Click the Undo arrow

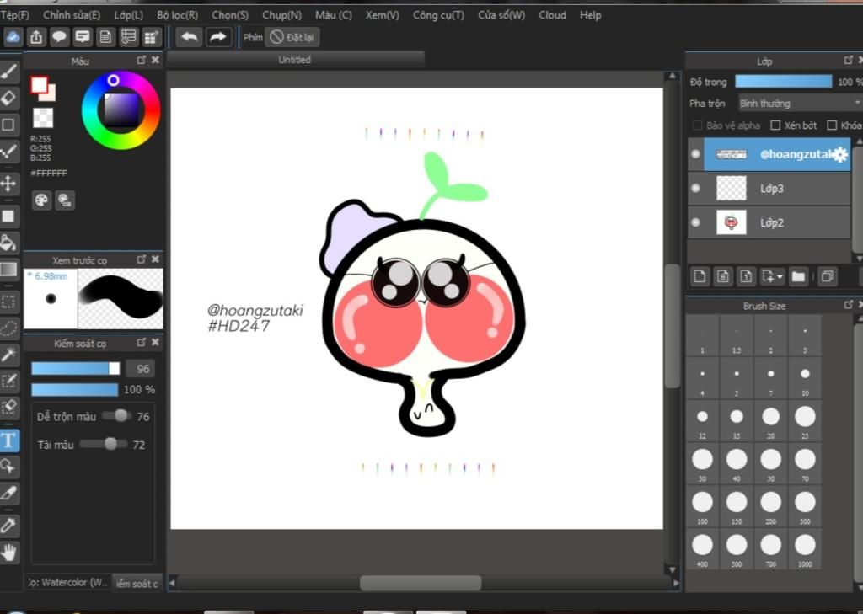pyautogui.click(x=189, y=37)
